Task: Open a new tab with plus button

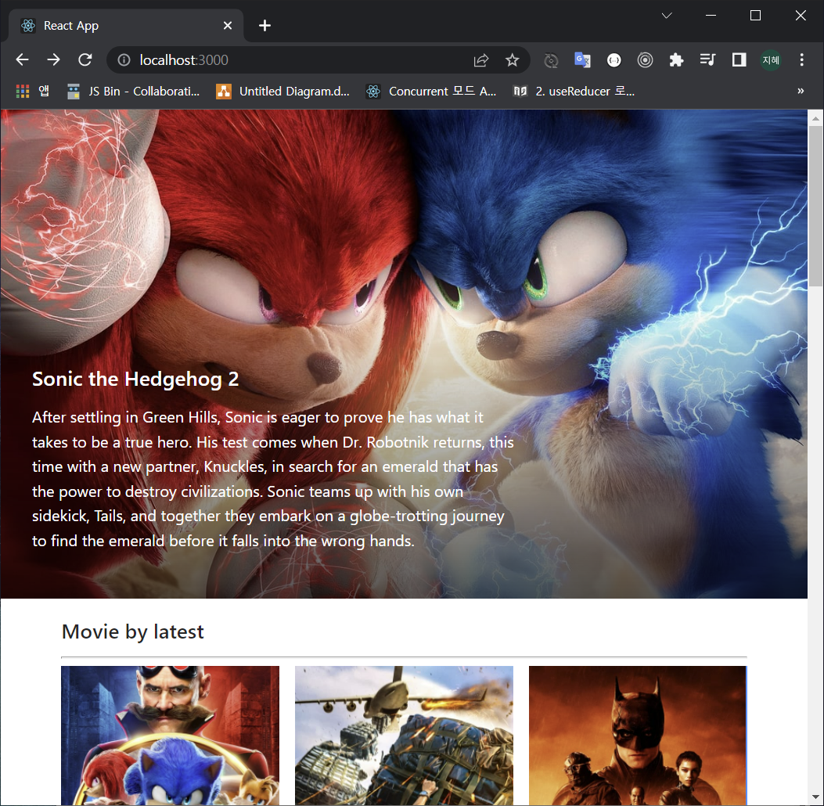Action: tap(264, 26)
